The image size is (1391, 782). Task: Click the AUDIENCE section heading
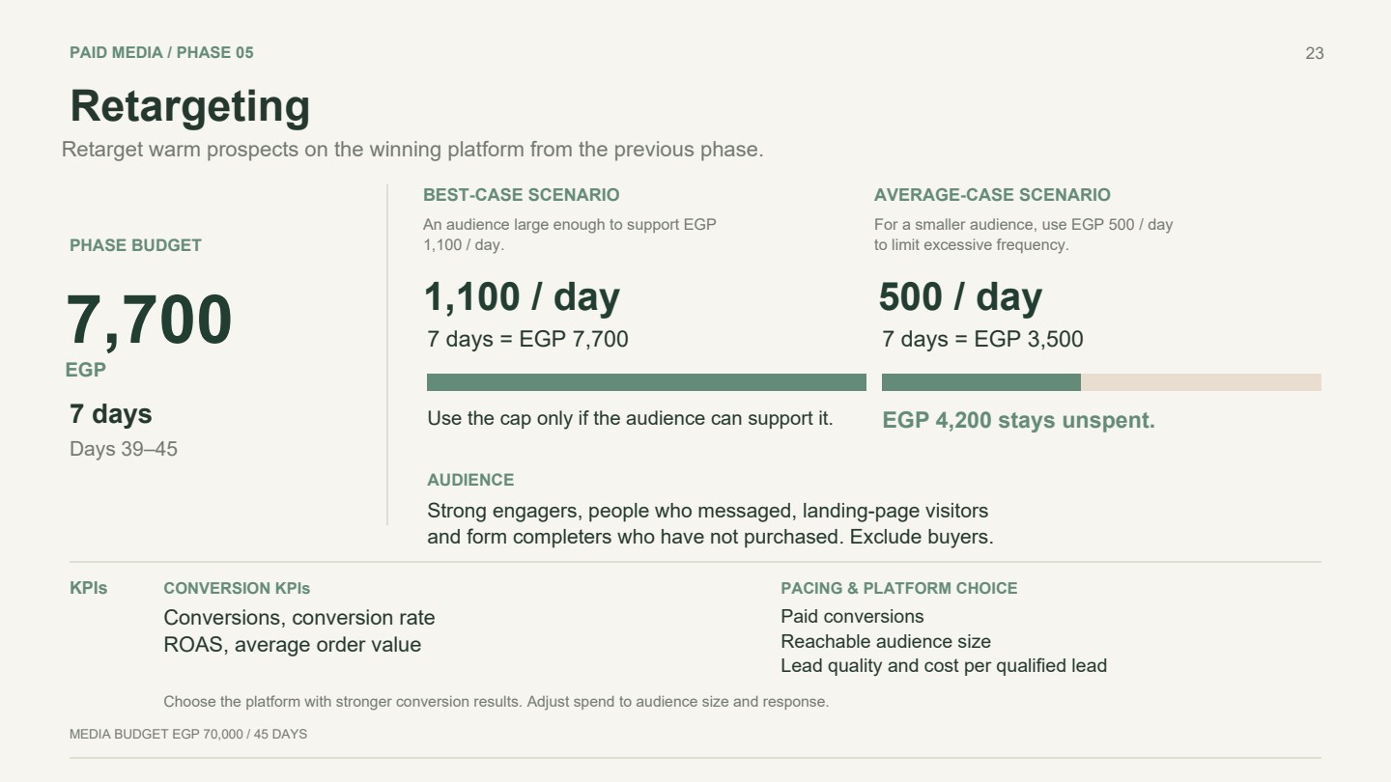click(470, 480)
